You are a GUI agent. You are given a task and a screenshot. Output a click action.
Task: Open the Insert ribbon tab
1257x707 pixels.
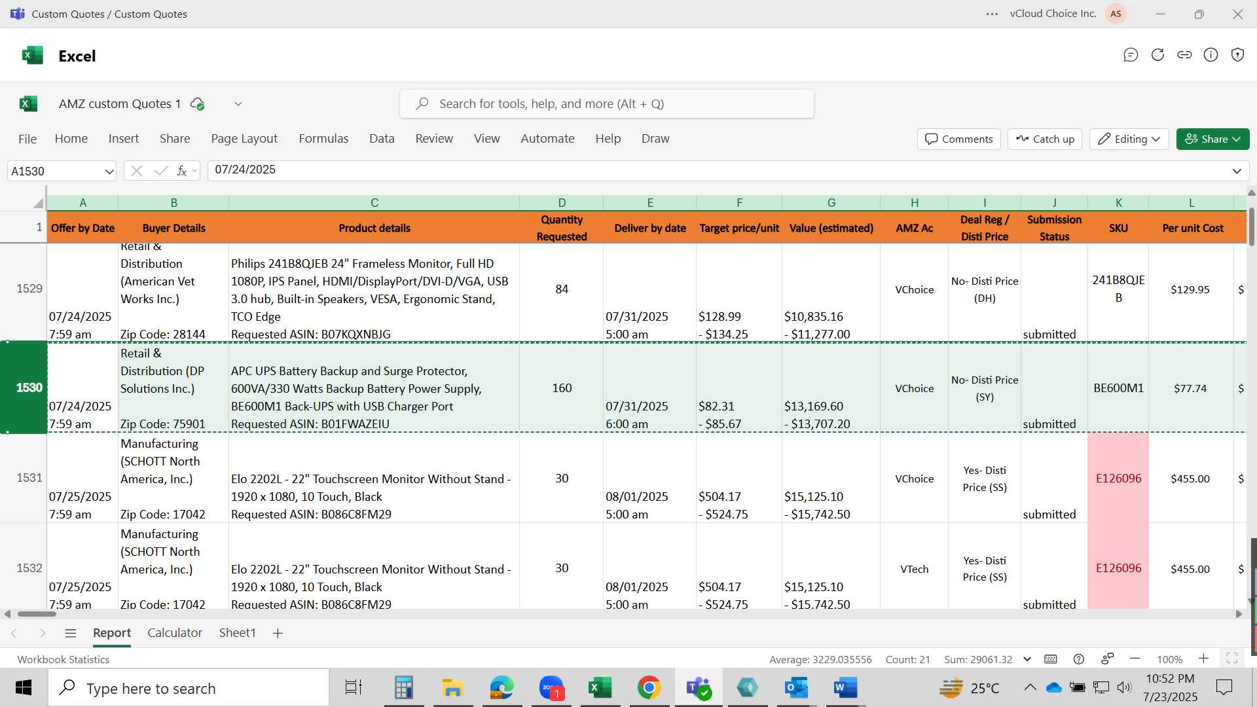point(124,139)
